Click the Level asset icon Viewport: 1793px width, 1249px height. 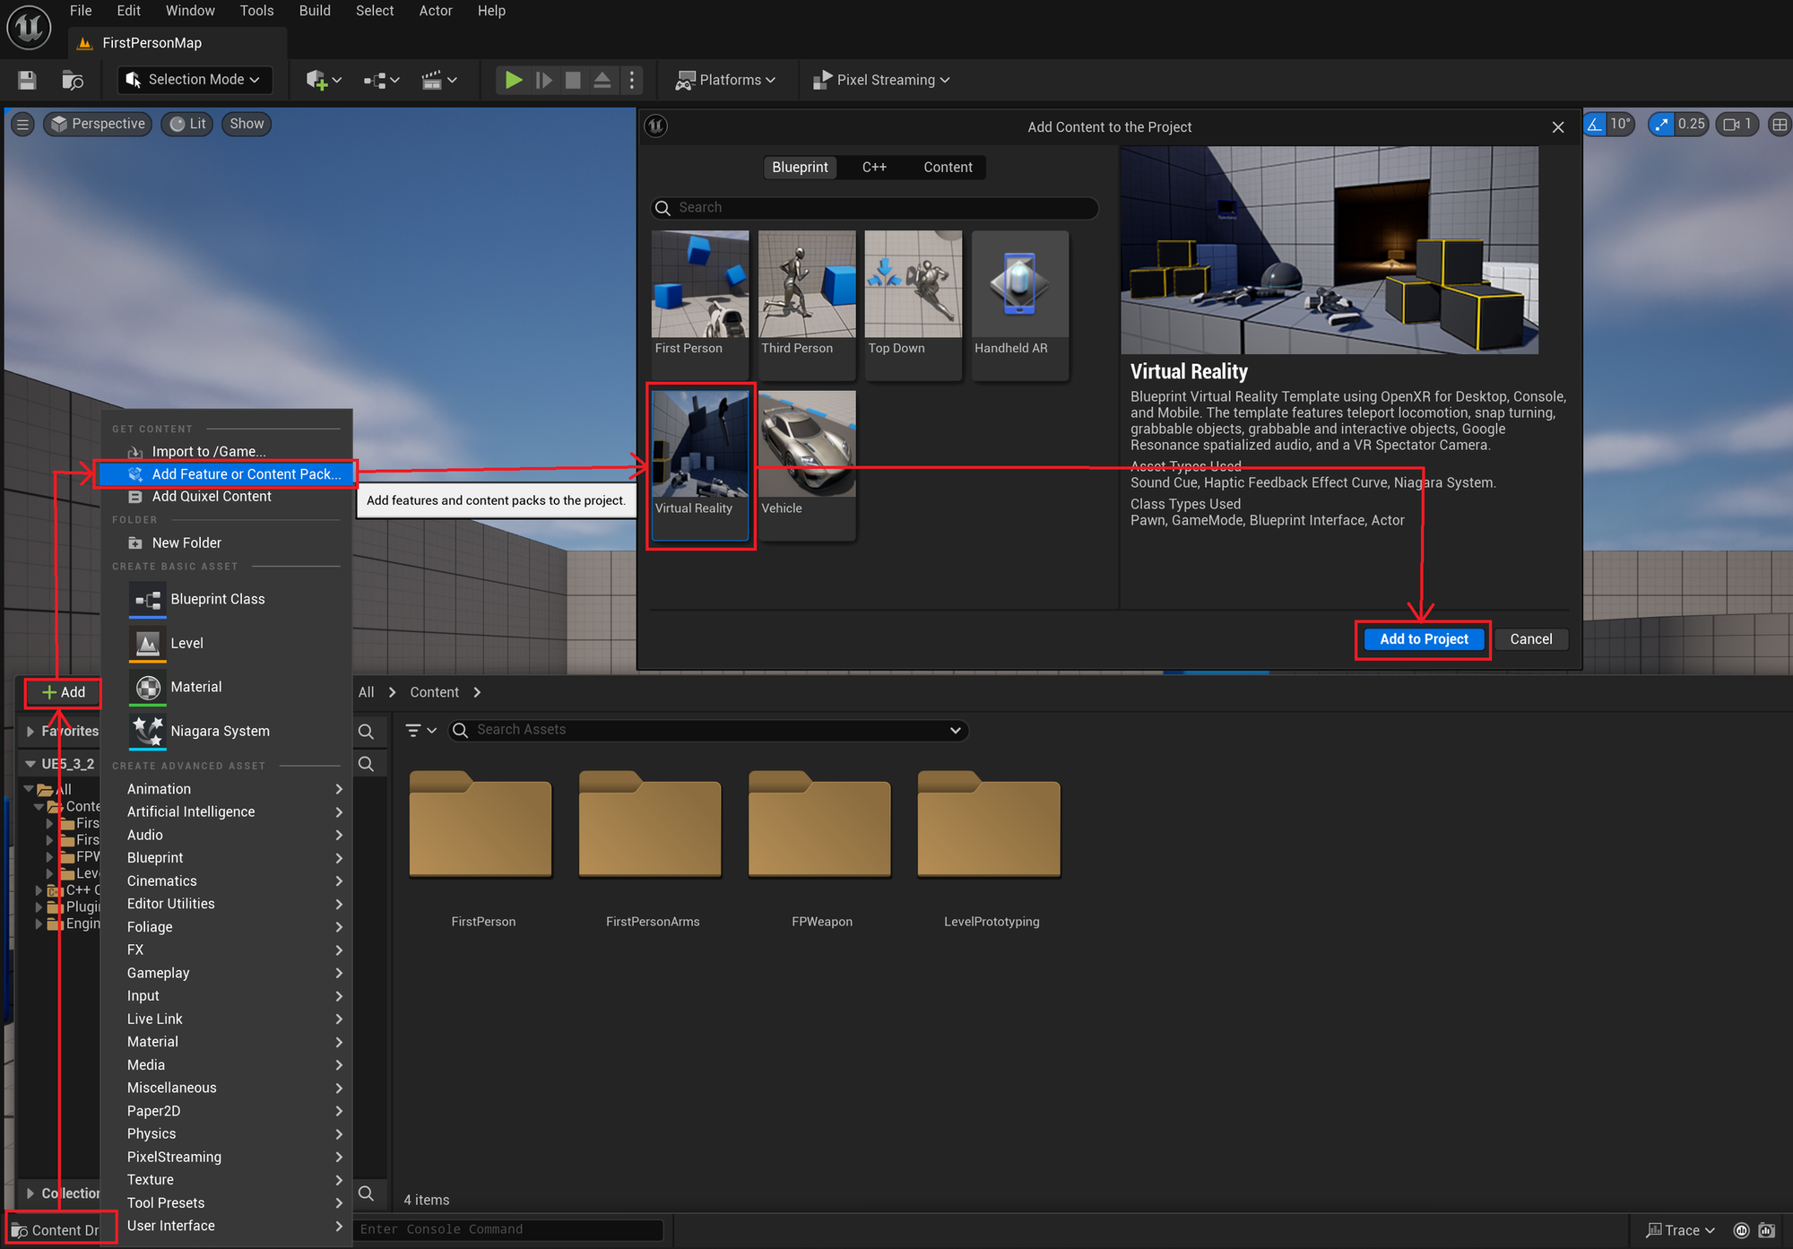(148, 643)
